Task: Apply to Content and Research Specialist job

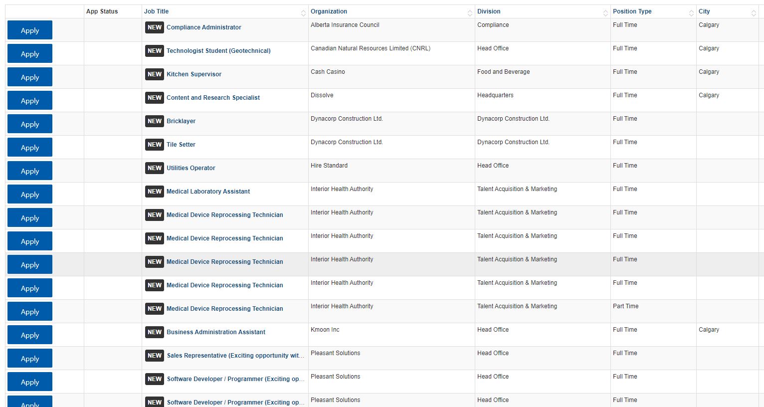Action: coord(30,101)
